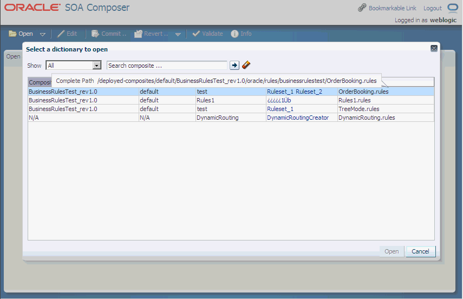
Task: Click the Logout link
Action: (432, 8)
